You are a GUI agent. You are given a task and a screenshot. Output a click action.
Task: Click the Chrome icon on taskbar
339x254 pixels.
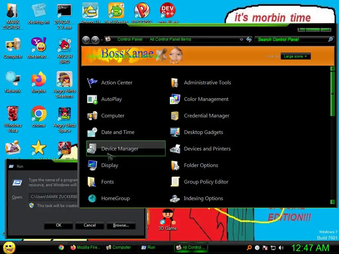[61, 247]
